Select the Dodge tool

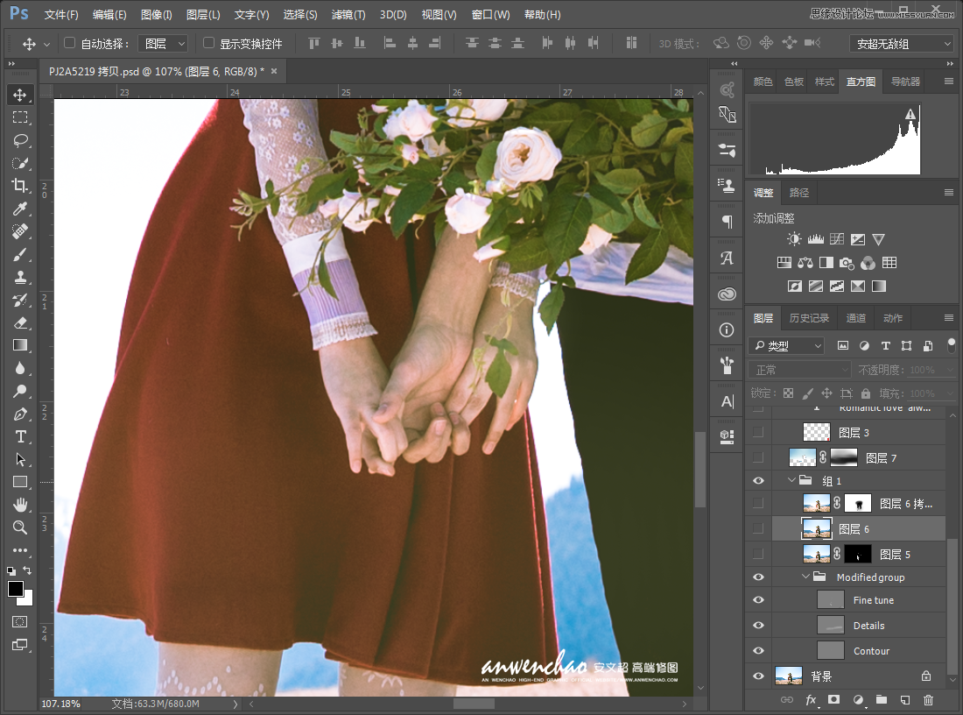[x=19, y=391]
